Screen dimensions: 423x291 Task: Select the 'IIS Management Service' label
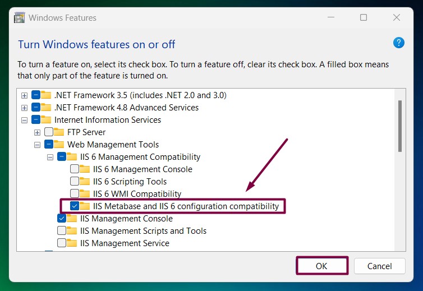point(125,243)
